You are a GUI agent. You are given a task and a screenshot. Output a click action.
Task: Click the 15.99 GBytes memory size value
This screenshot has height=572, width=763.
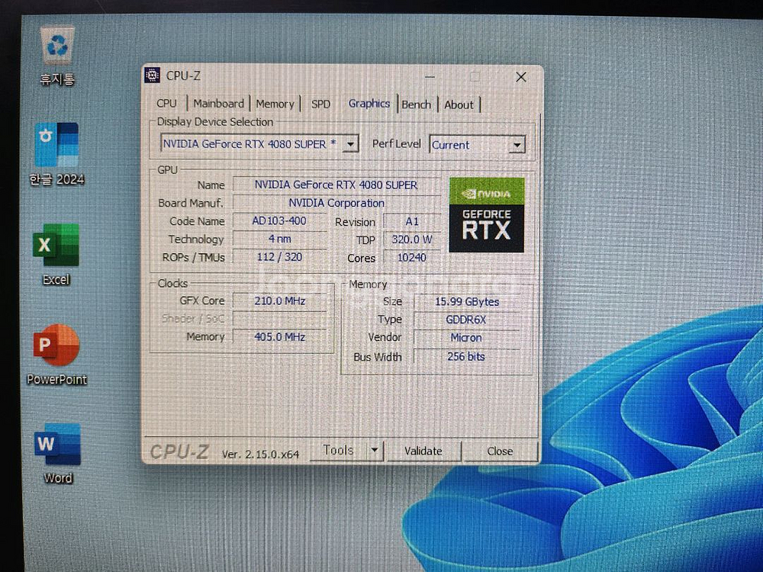(x=467, y=301)
